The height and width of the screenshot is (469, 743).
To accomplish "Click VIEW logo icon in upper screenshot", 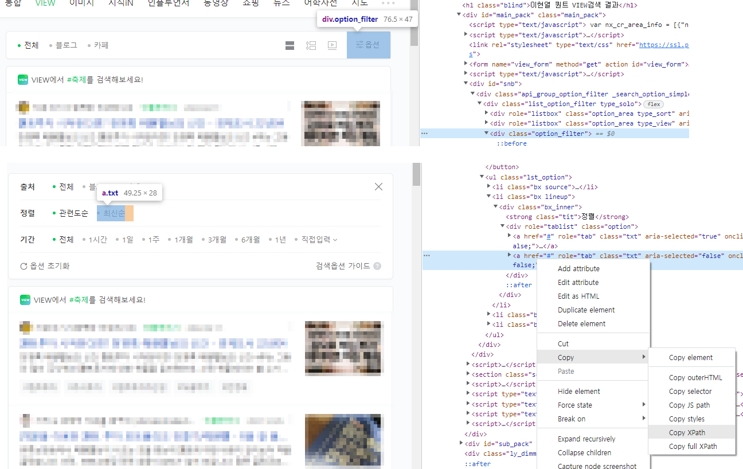I will point(23,80).
